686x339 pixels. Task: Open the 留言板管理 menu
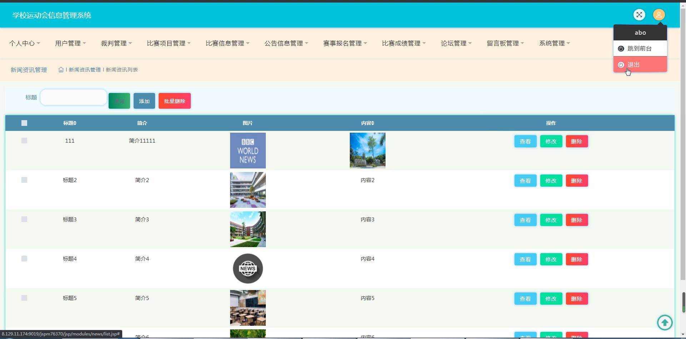(506, 43)
